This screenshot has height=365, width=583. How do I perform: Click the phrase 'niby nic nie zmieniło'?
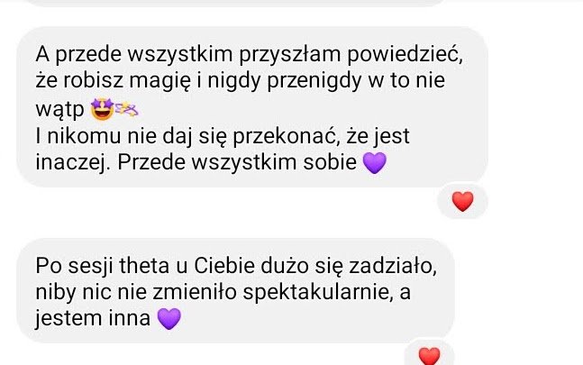tap(136, 293)
